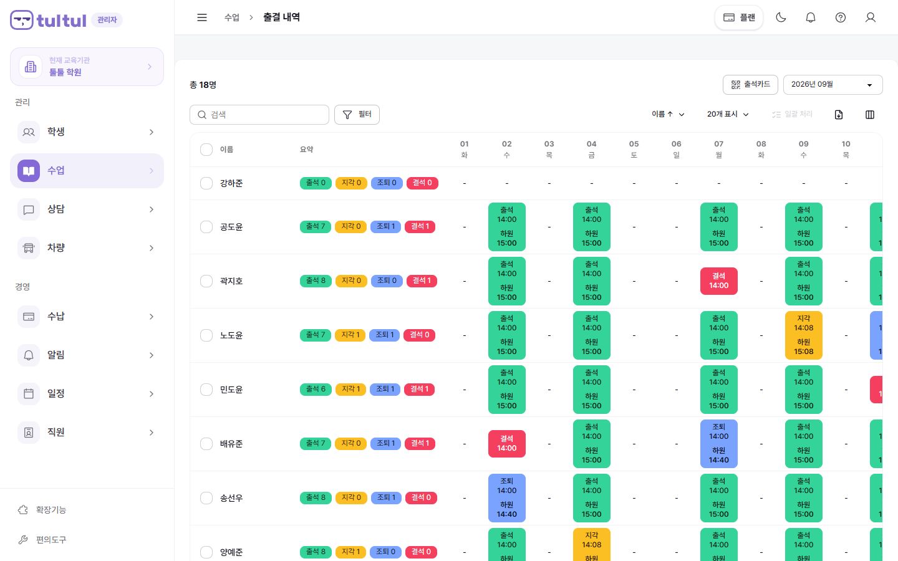Viewport: 898px width, 561px height.
Task: Check the 배유준 row checkbox
Action: pyautogui.click(x=206, y=444)
